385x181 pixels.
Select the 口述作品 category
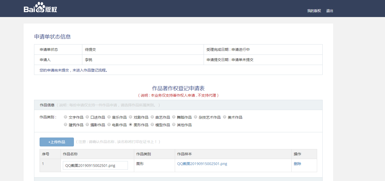click(x=87, y=117)
